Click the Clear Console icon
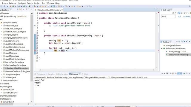Screen dimensions: 191x107 pos(170,73)
